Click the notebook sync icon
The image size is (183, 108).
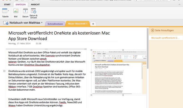coord(6,23)
